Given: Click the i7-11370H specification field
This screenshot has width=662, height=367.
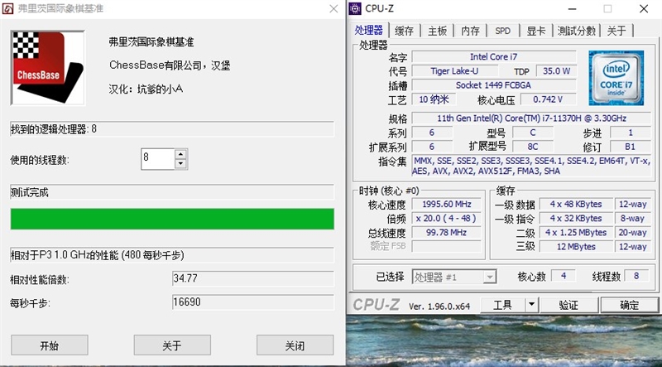Looking at the screenshot, I should tap(531, 118).
